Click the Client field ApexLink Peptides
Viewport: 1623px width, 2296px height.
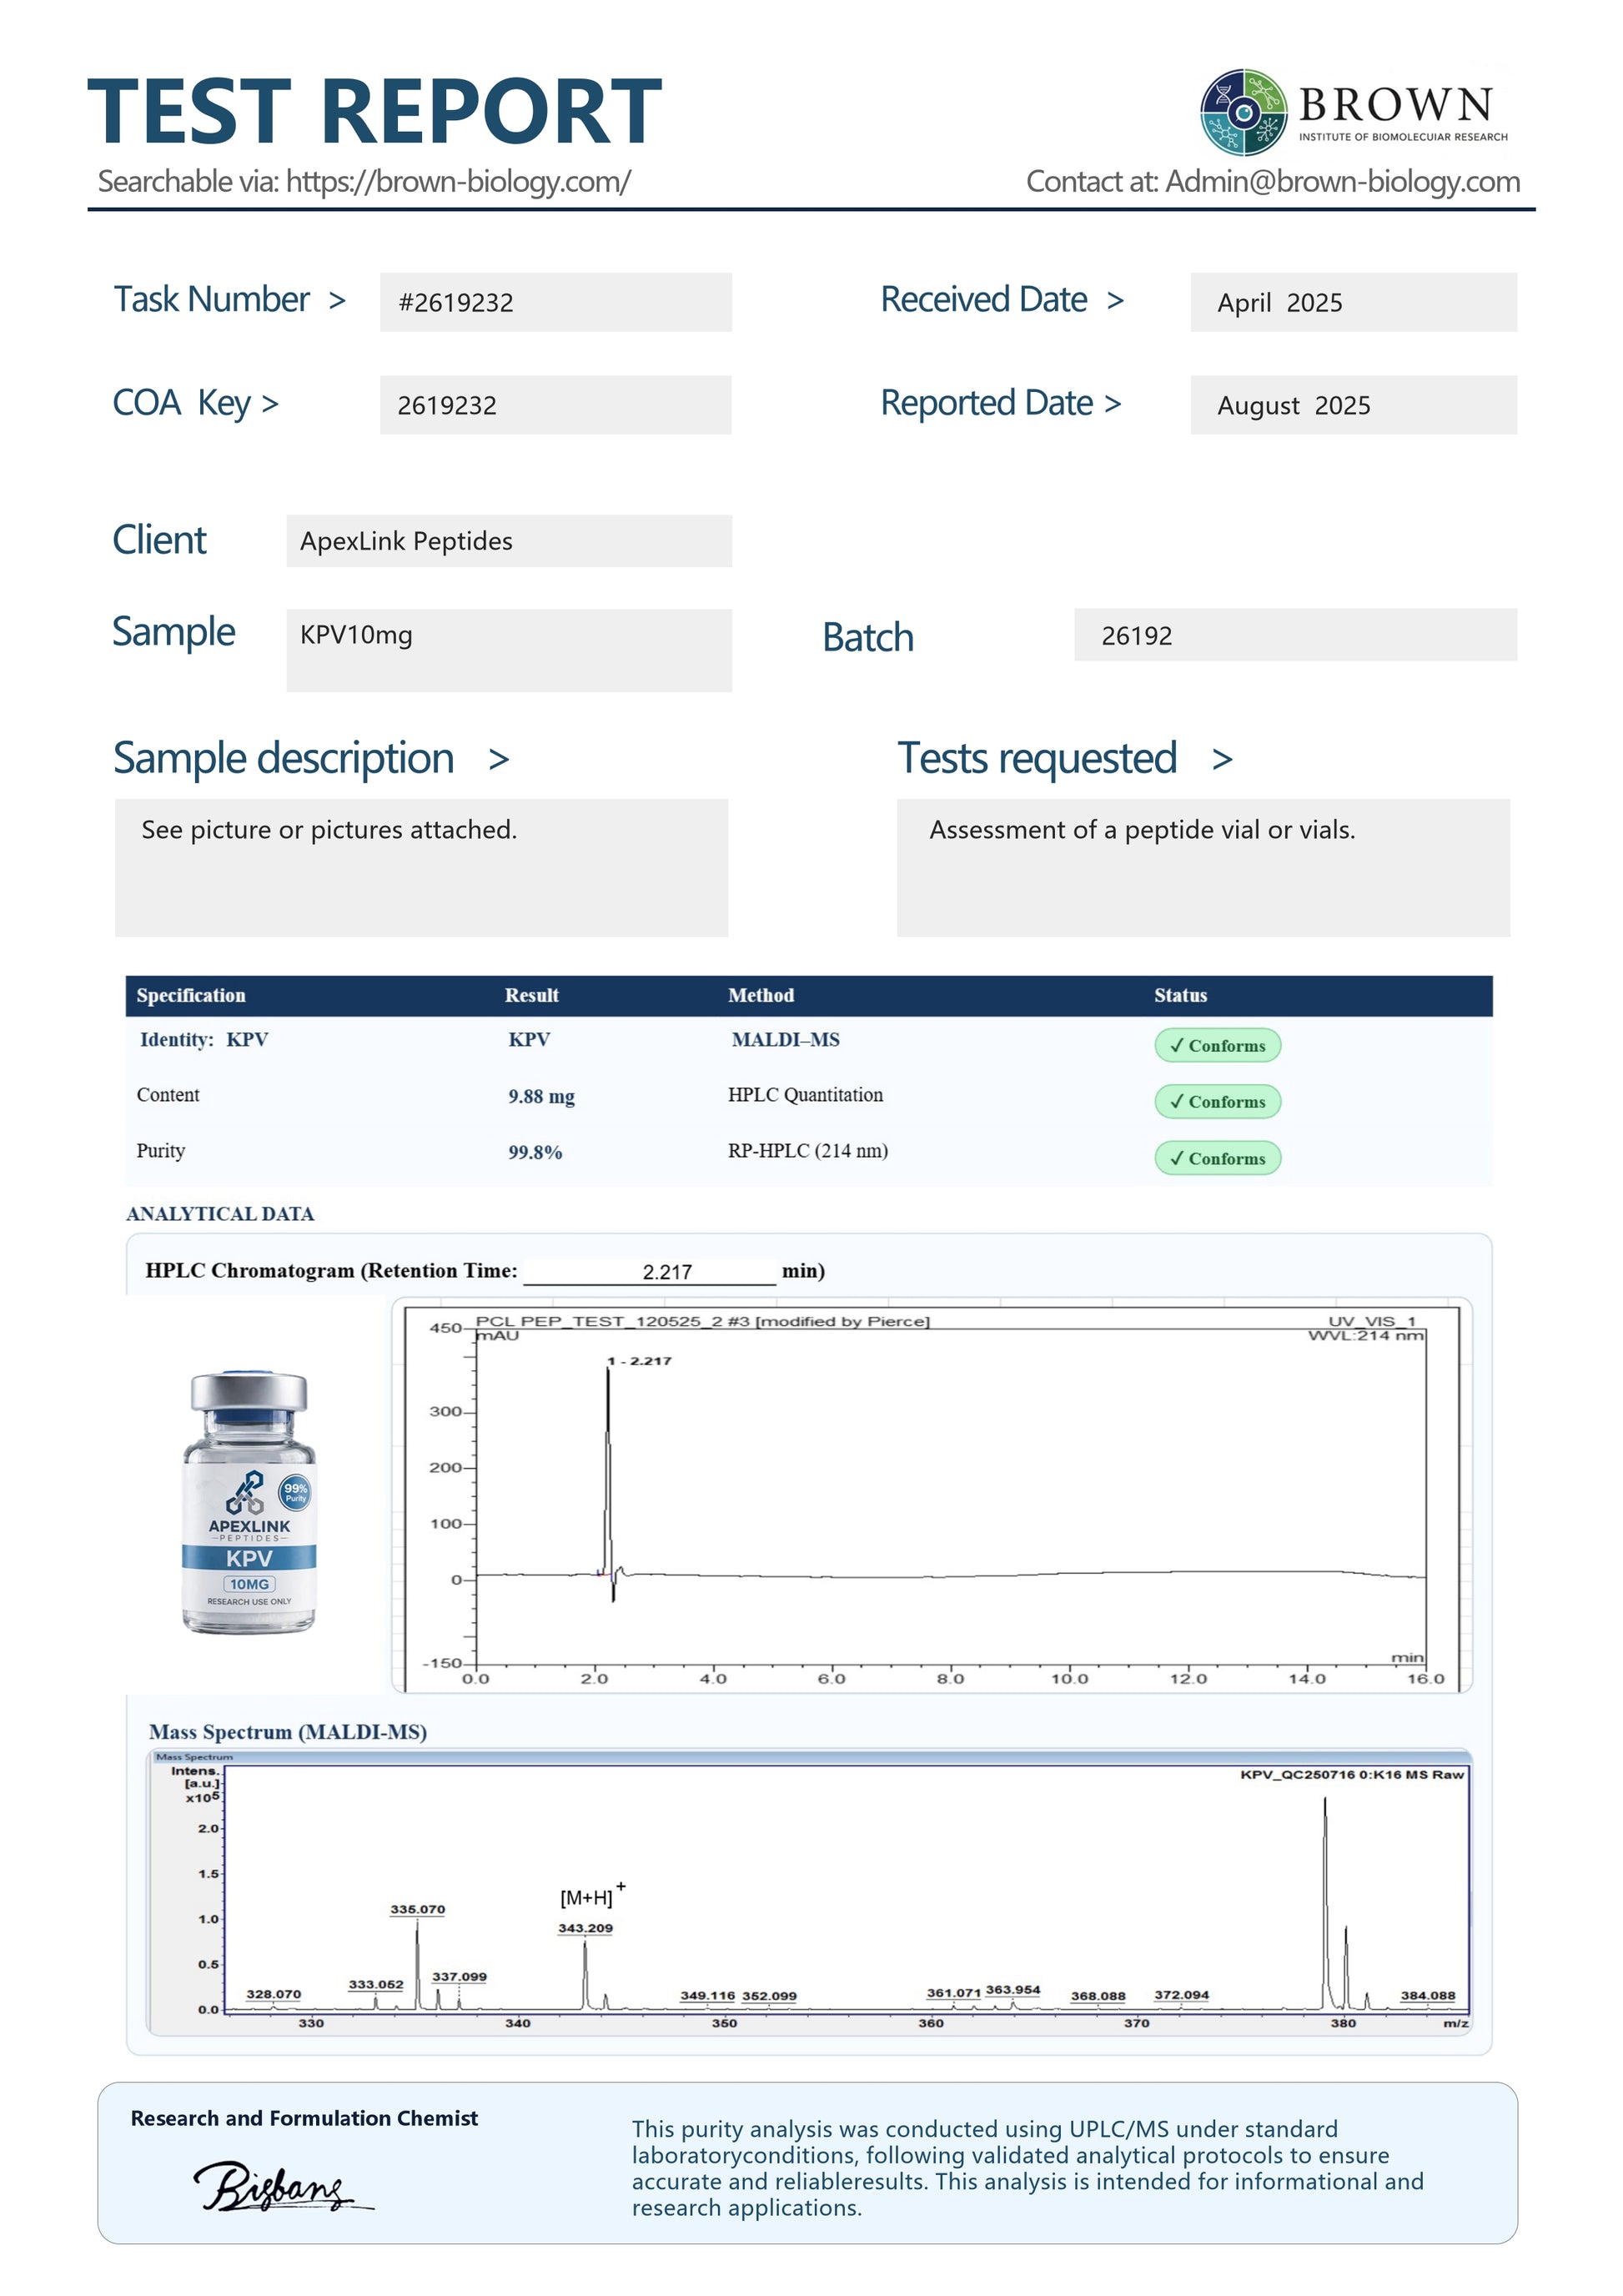coord(509,541)
